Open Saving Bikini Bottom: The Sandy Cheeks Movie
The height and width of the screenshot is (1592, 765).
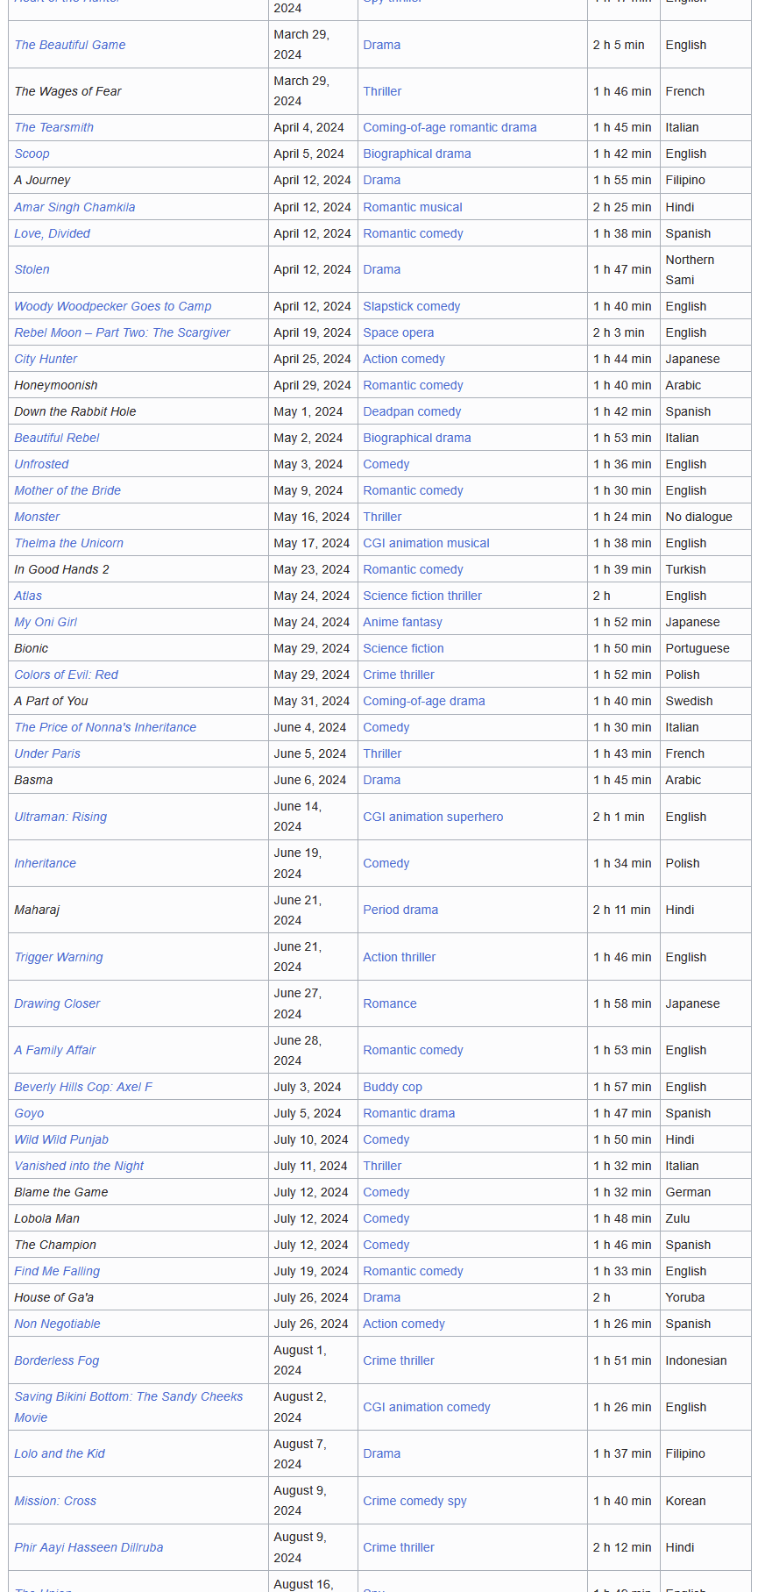pos(128,1396)
